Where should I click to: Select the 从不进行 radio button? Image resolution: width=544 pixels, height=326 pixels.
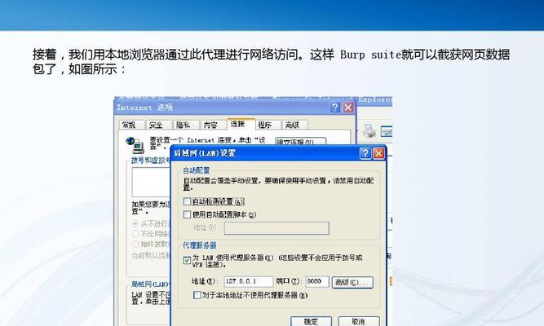pos(135,223)
